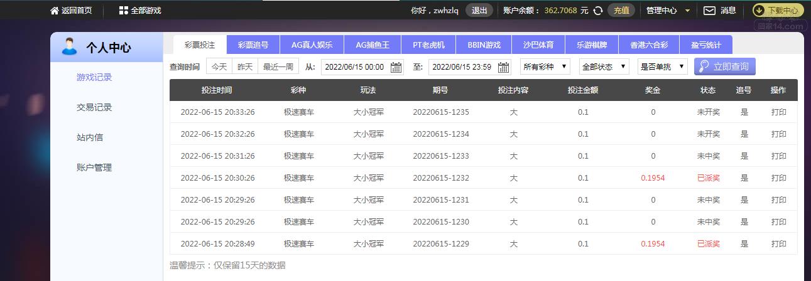Open the 香港六合彩 tab
811x281 pixels.
point(648,45)
